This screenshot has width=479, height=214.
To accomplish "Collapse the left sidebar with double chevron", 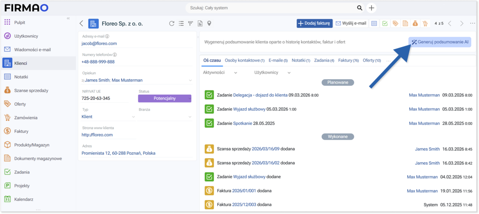I will 68,18.
